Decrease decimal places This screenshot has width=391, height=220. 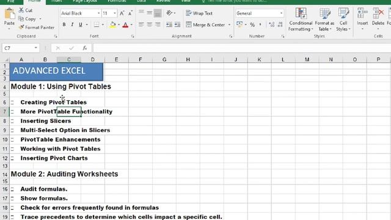pyautogui.click(x=280, y=24)
